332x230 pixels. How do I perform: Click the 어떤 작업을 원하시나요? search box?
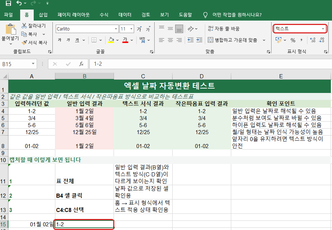tap(237, 15)
